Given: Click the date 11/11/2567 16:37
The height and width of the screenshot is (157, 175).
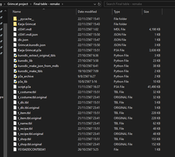Looking at the screenshot, I should coord(89,87).
